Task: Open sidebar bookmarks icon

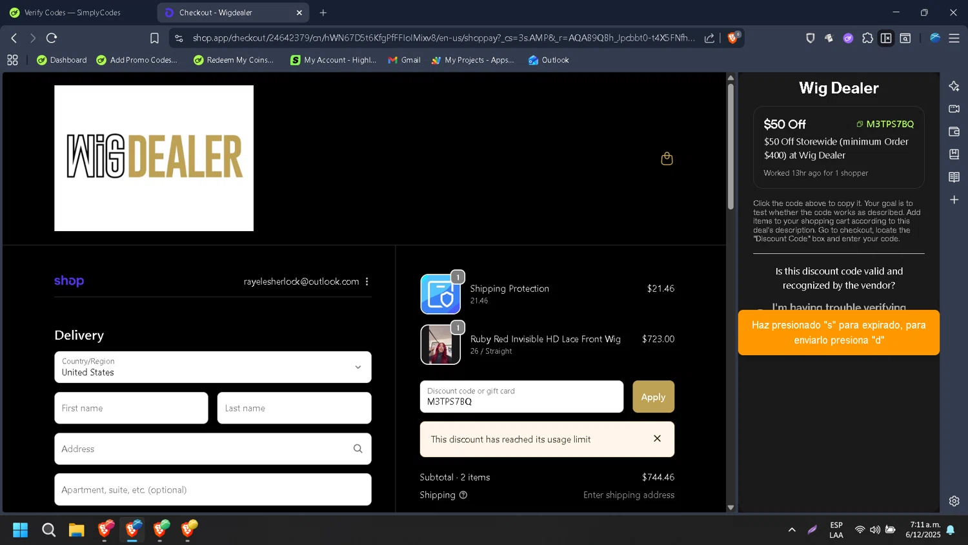Action: pos(954,154)
